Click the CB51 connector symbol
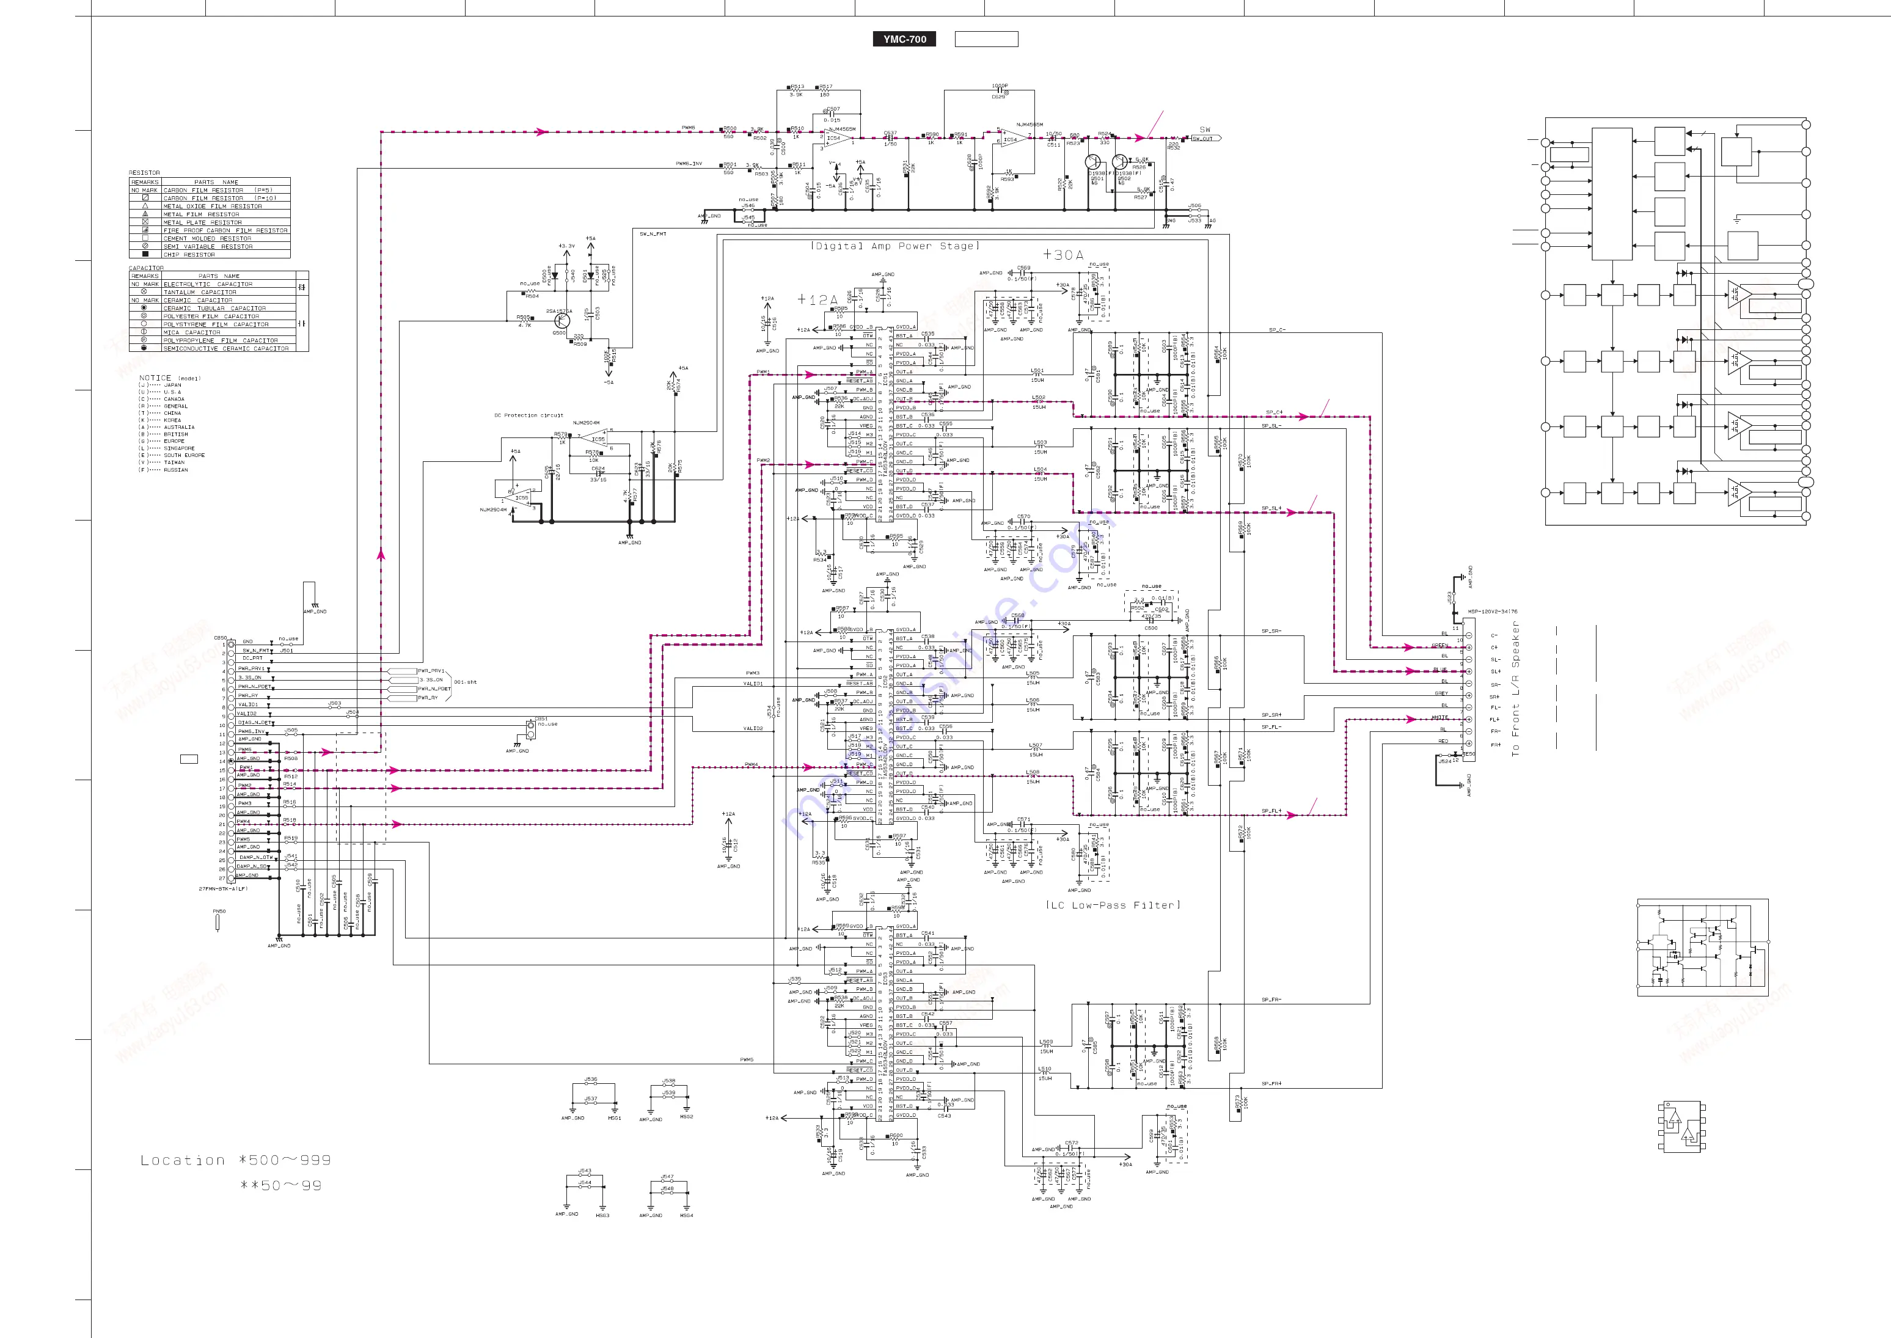Image resolution: width=1891 pixels, height=1338 pixels. (530, 729)
